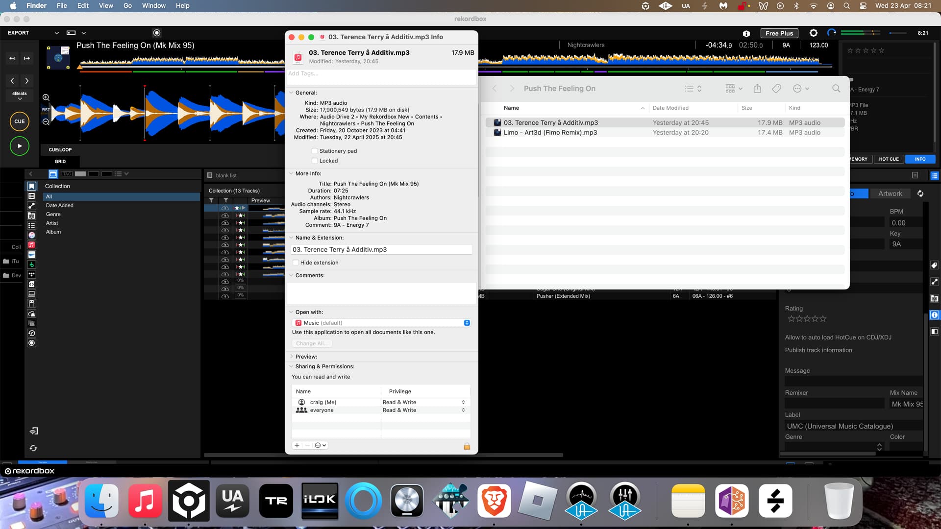This screenshot has width=941, height=529.
Task: Click zoom out magnifier on waveform
Action: [46, 121]
